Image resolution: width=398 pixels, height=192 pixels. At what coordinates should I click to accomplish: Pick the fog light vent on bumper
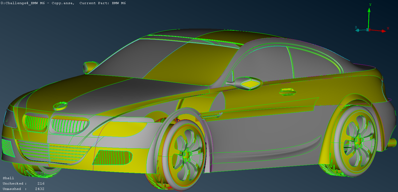click(x=112, y=157)
